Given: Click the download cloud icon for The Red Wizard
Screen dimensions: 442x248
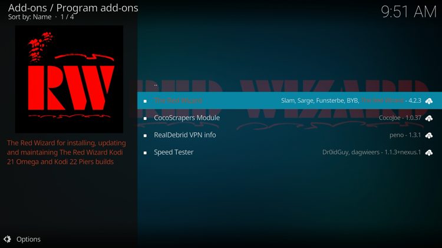Looking at the screenshot, I should pyautogui.click(x=429, y=101).
